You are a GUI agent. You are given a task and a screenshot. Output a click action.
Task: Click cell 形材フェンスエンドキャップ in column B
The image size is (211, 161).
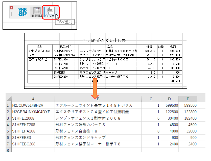98,137
